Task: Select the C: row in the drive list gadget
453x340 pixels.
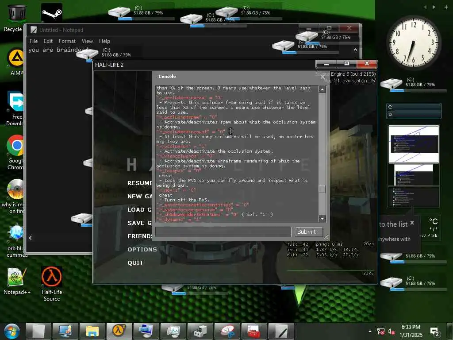Action: pyautogui.click(x=414, y=107)
